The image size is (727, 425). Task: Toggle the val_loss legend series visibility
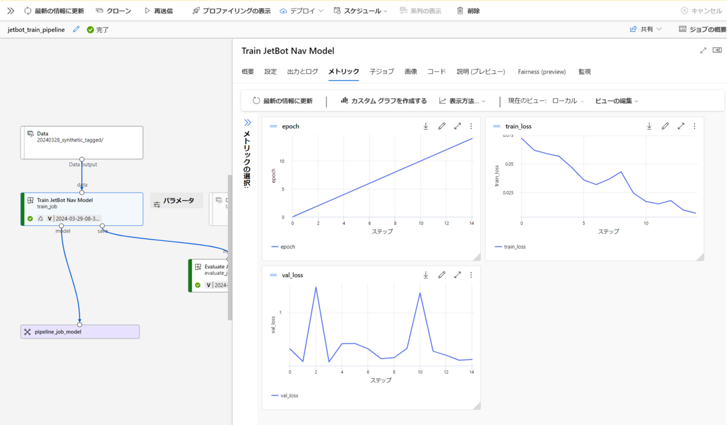coord(285,395)
